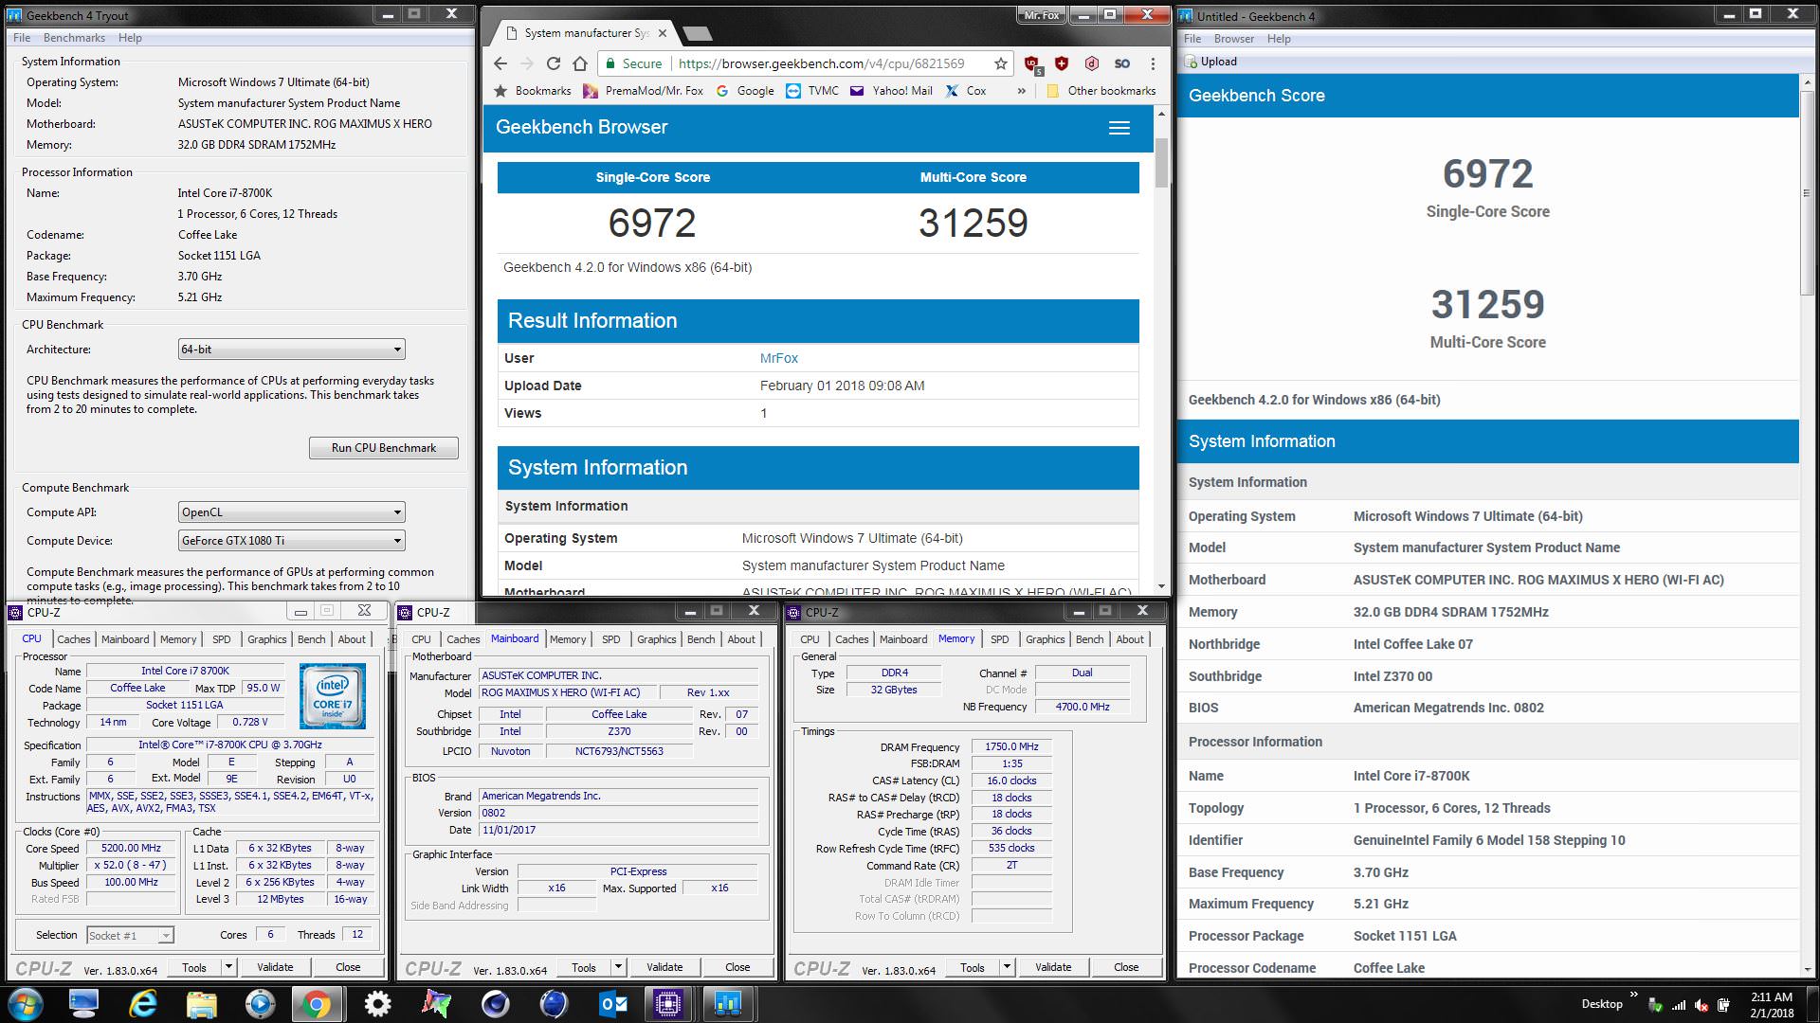This screenshot has height=1023, width=1820.
Task: Open About tab in CPU-Z Memory window
Action: pyautogui.click(x=1129, y=639)
